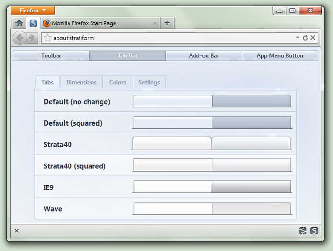Image resolution: width=333 pixels, height=251 pixels.
Task: Switch to the Dimensions tab
Action: click(x=81, y=82)
